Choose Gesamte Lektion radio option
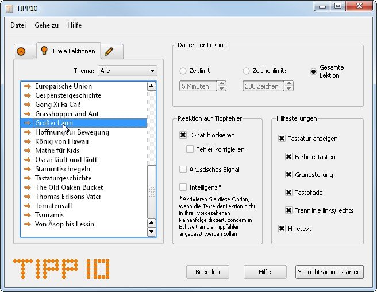The height and width of the screenshot is (292, 377). 313,71
